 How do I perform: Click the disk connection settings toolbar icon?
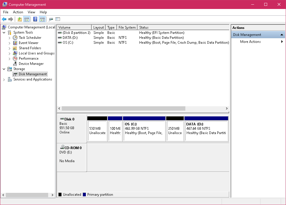coord(51,19)
